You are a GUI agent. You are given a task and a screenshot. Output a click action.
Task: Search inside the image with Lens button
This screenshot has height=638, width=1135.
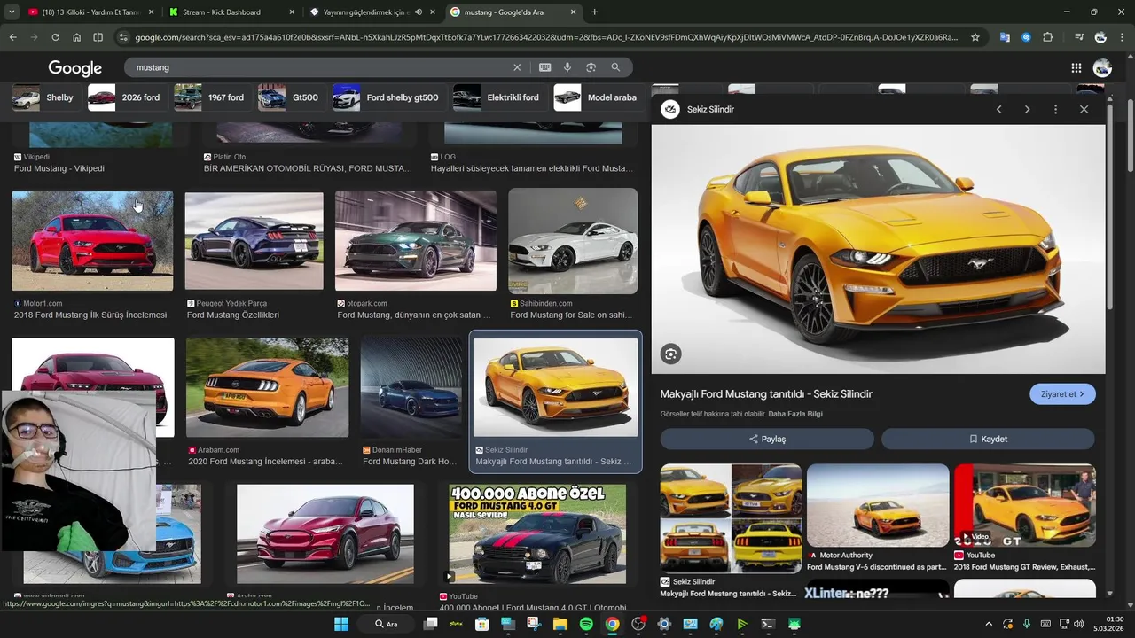[671, 354]
